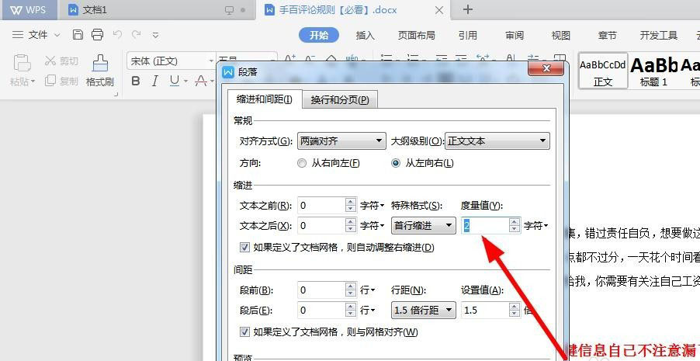
Task: Open 行 unit dropdown beside 段后
Action: [x=368, y=310]
